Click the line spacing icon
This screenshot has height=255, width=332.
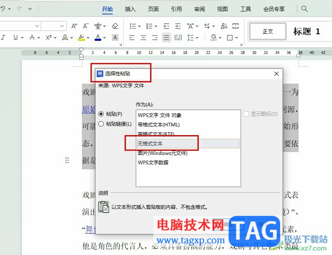click(190, 38)
